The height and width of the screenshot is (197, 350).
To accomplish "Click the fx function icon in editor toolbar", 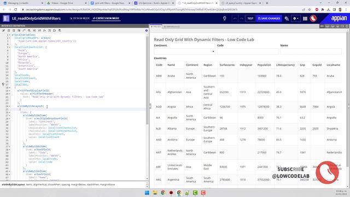I will click(44, 31).
